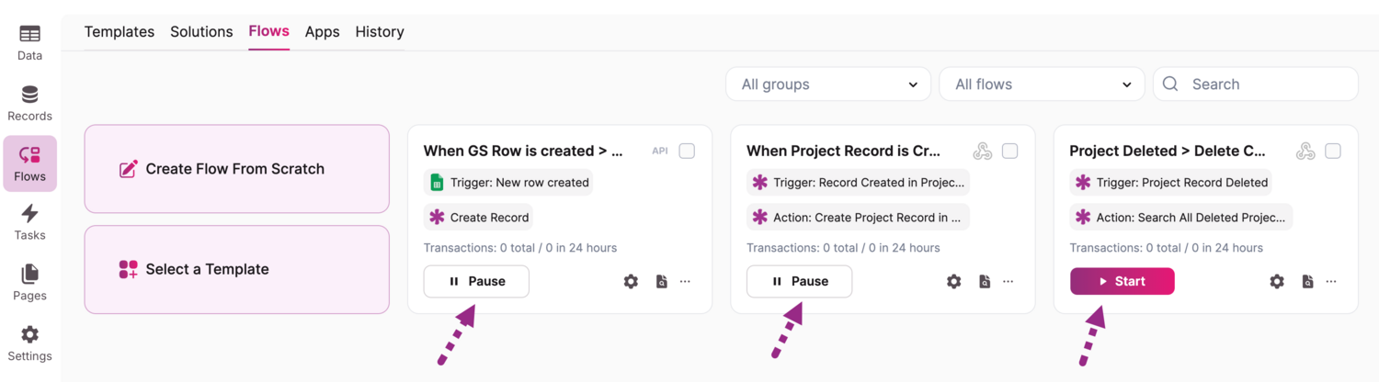The height and width of the screenshot is (382, 1379).
Task: Pause the GS Row created flow
Action: click(476, 281)
